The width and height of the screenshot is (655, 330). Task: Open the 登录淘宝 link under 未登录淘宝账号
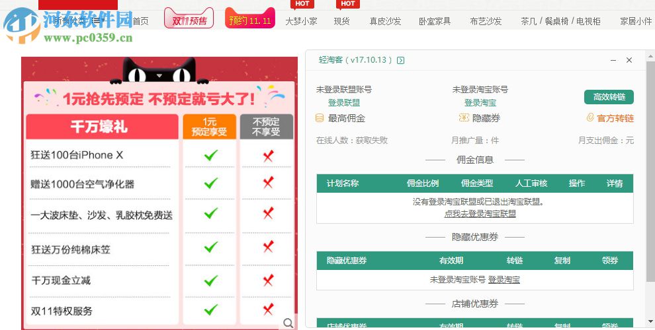(480, 102)
